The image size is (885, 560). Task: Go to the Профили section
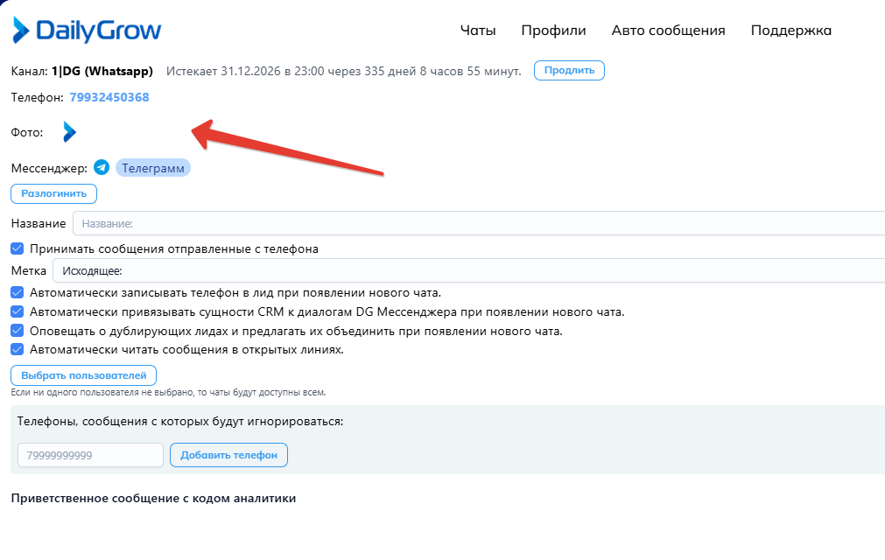[553, 31]
